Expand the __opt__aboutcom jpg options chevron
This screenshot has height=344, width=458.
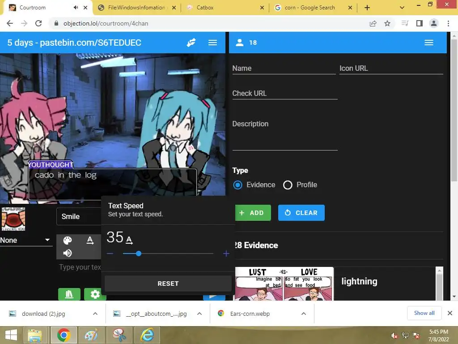coord(199,314)
